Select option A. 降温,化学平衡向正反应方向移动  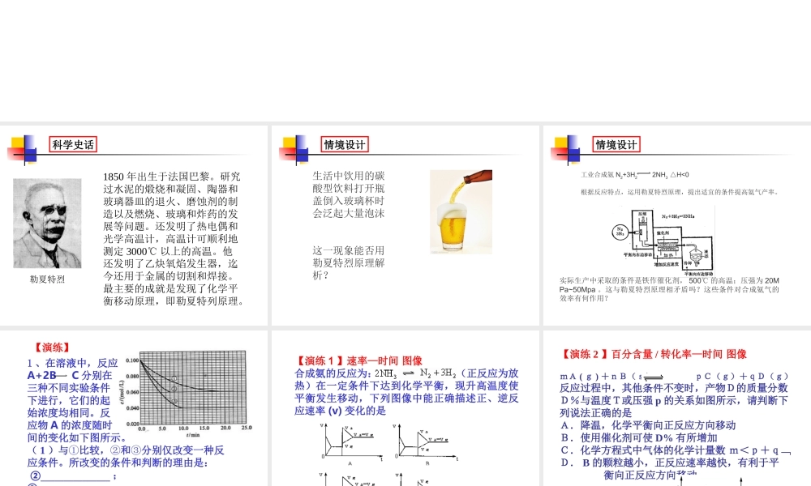tap(648, 425)
